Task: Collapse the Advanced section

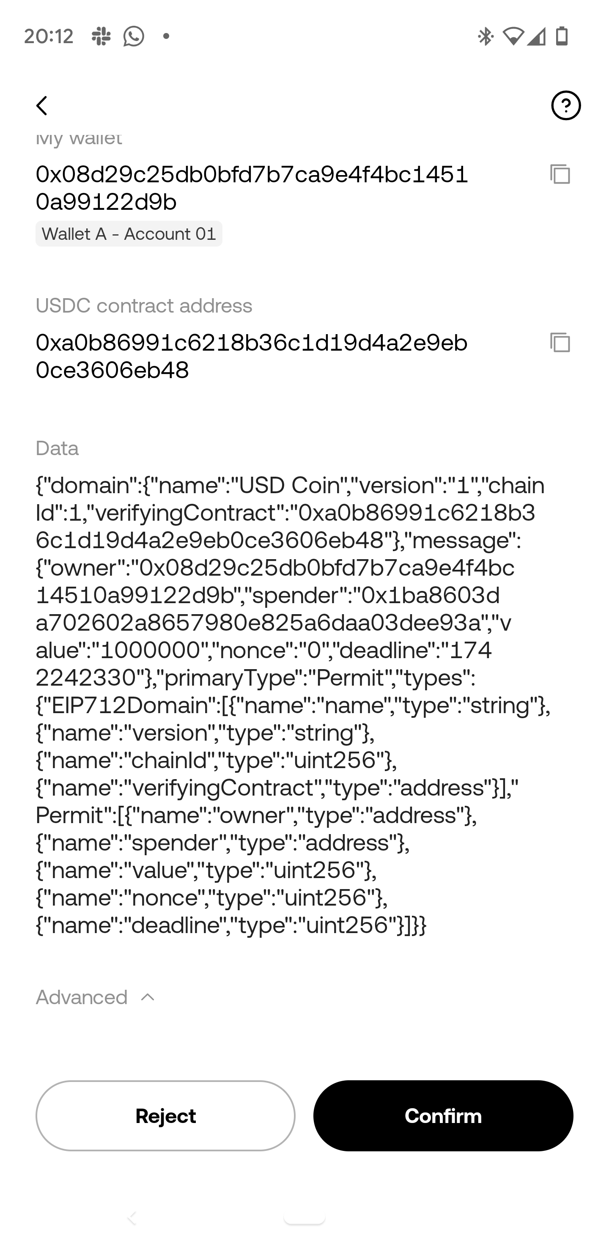Action: click(96, 997)
